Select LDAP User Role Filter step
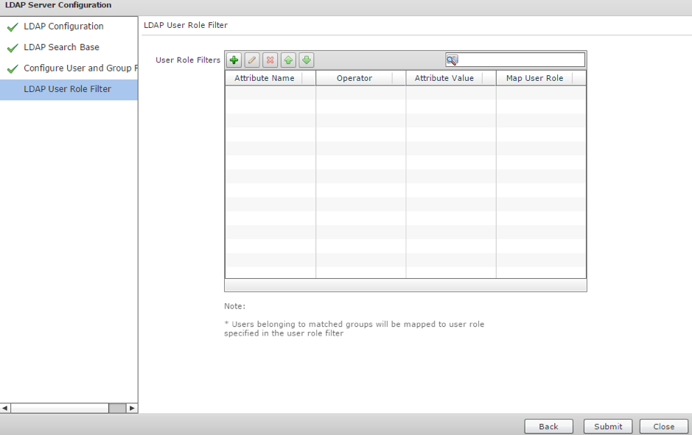 point(67,89)
